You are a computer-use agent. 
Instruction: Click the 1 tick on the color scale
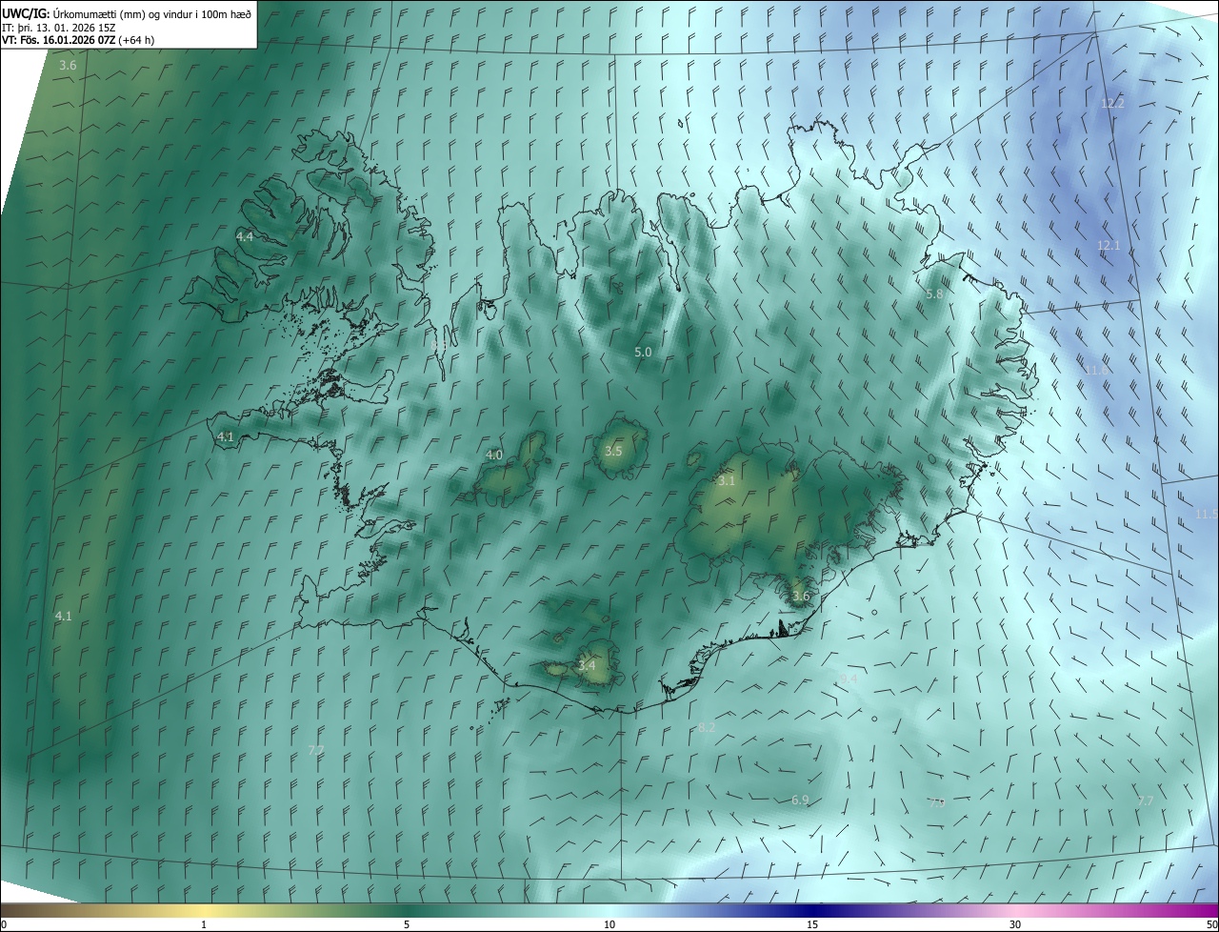(x=204, y=924)
